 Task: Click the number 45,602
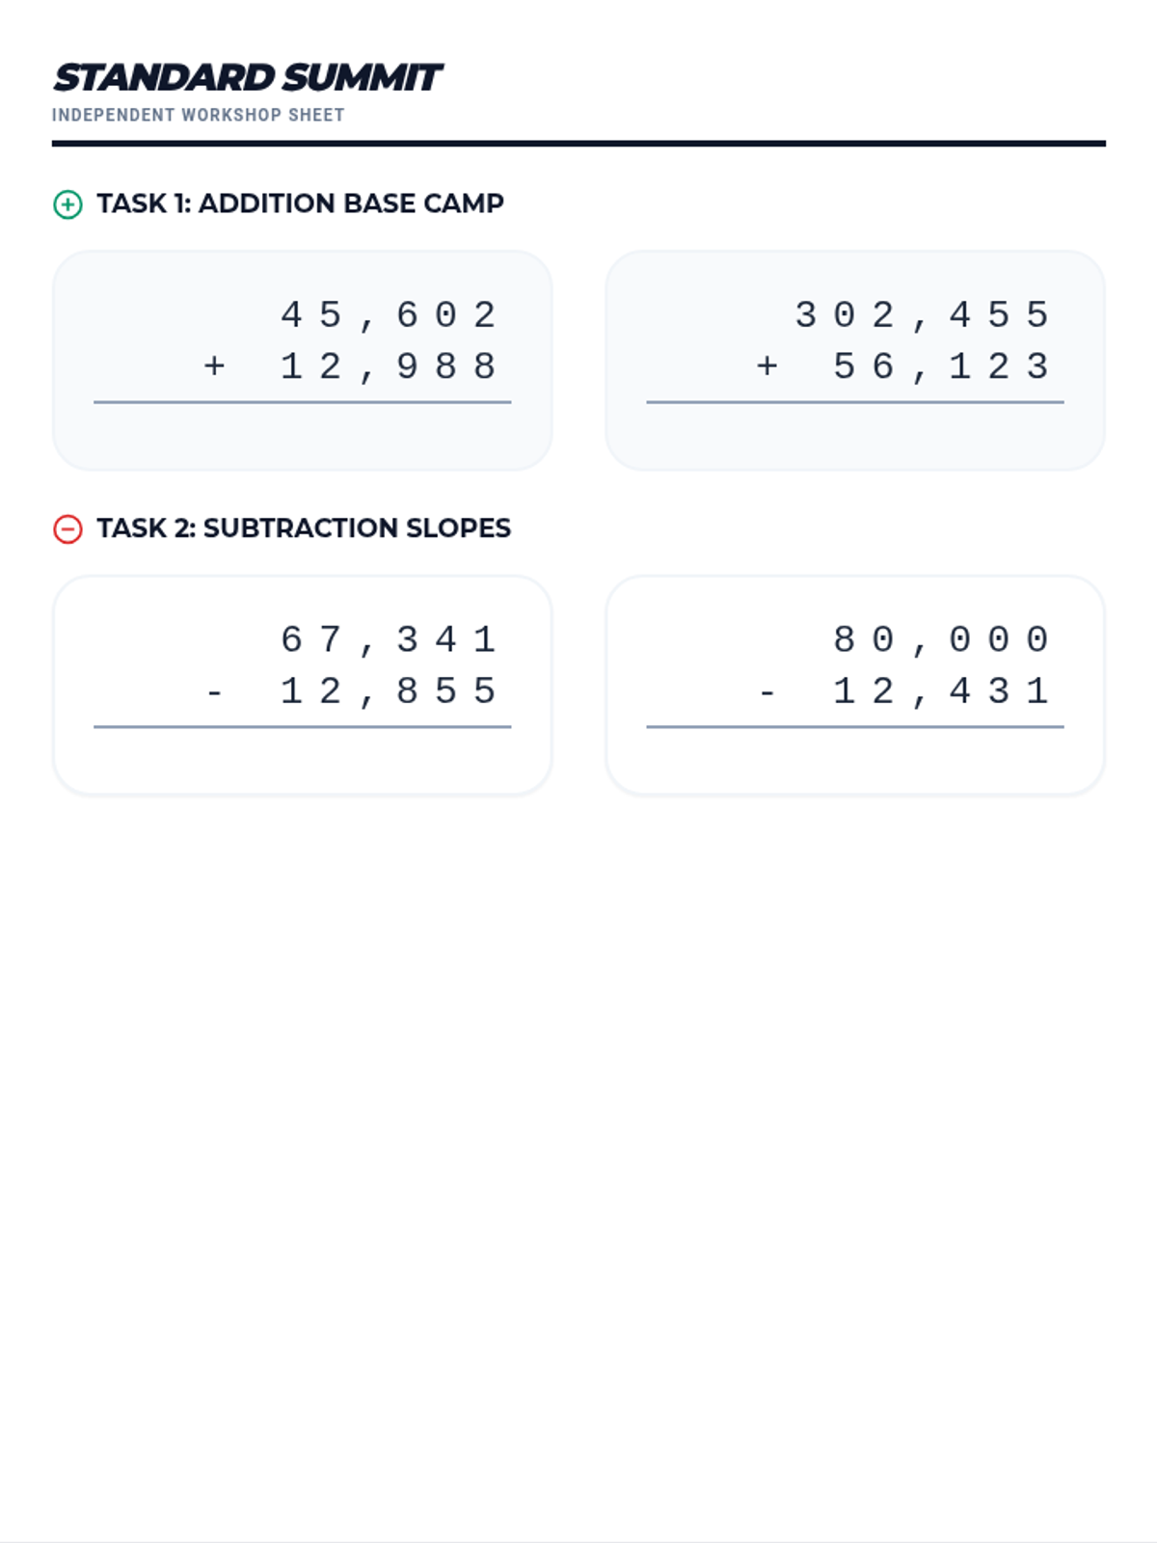click(x=389, y=315)
